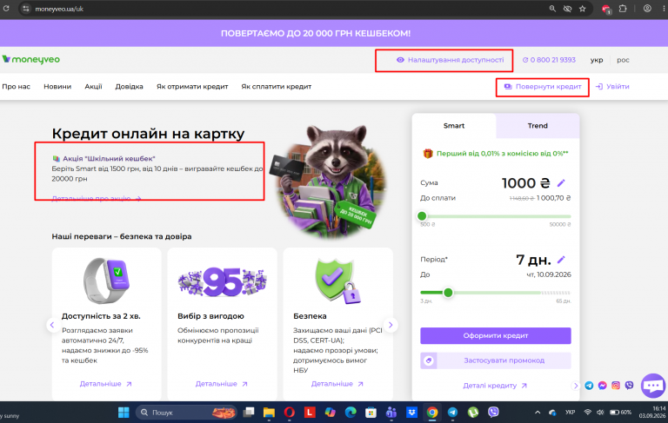Open Microsoft Teams from taskbar
The image size is (668, 423).
click(391, 413)
